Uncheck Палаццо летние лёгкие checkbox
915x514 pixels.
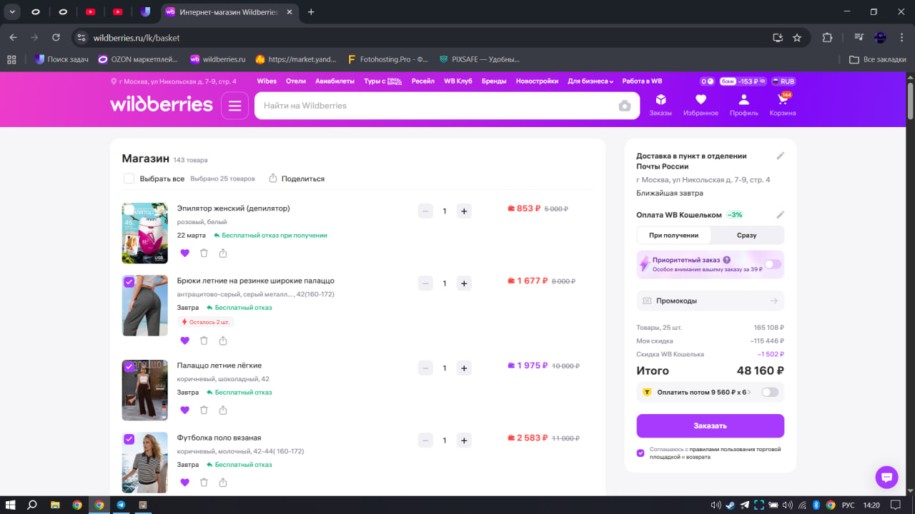[x=129, y=367]
